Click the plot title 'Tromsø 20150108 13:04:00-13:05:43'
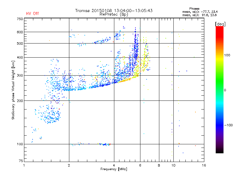 114,10
